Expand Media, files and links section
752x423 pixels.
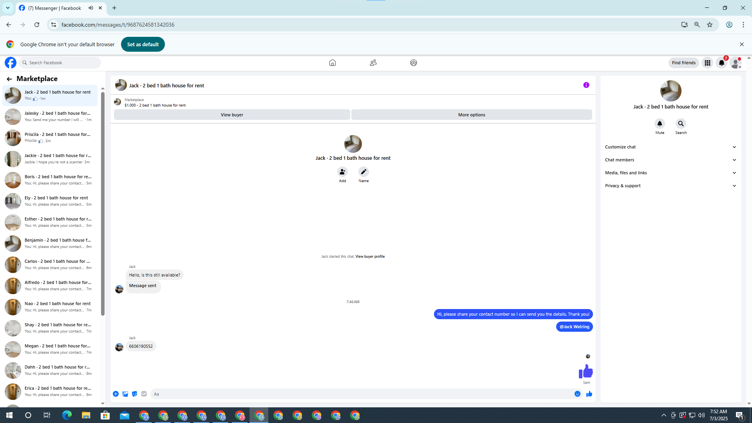671,173
